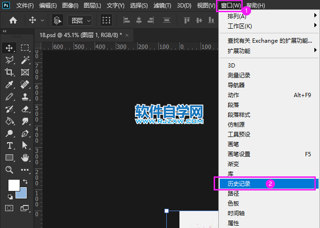The width and height of the screenshot is (320, 228).
Task: Select the Hand tool
Action: (x=25, y=158)
